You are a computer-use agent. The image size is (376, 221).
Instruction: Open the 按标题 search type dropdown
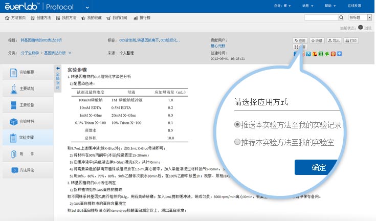point(360,17)
